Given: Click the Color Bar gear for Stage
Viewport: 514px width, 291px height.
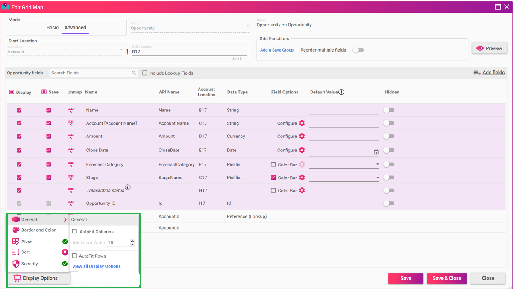Looking at the screenshot, I should [x=302, y=178].
